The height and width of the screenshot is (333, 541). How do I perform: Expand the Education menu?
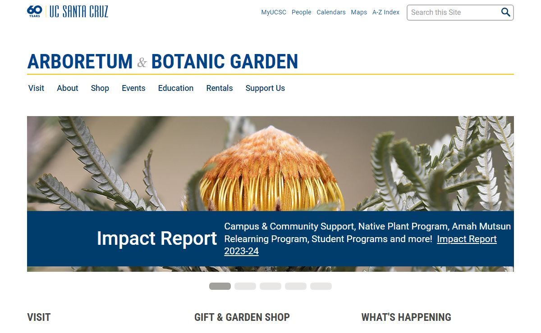click(x=176, y=88)
